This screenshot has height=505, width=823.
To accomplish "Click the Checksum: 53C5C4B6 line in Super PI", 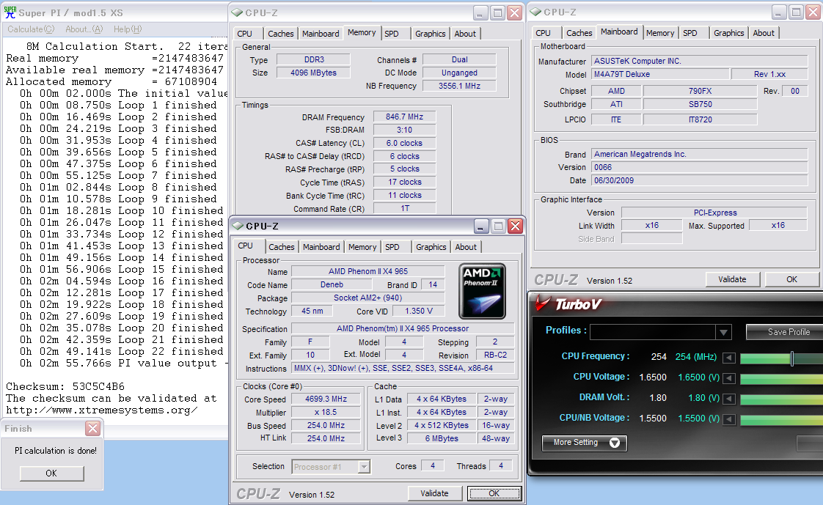I will coord(65,386).
